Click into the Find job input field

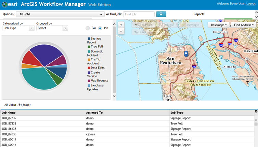click(139, 14)
